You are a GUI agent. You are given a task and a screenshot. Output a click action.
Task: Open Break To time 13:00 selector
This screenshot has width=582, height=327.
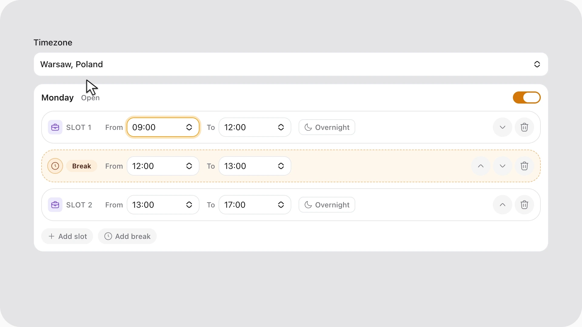tap(255, 166)
